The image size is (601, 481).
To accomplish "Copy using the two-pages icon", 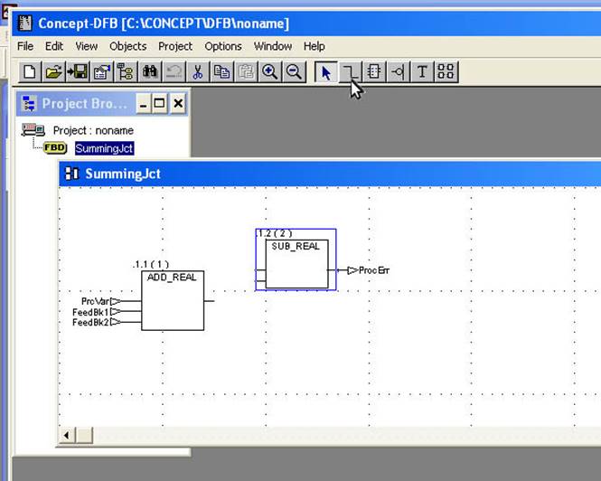I will pos(221,71).
